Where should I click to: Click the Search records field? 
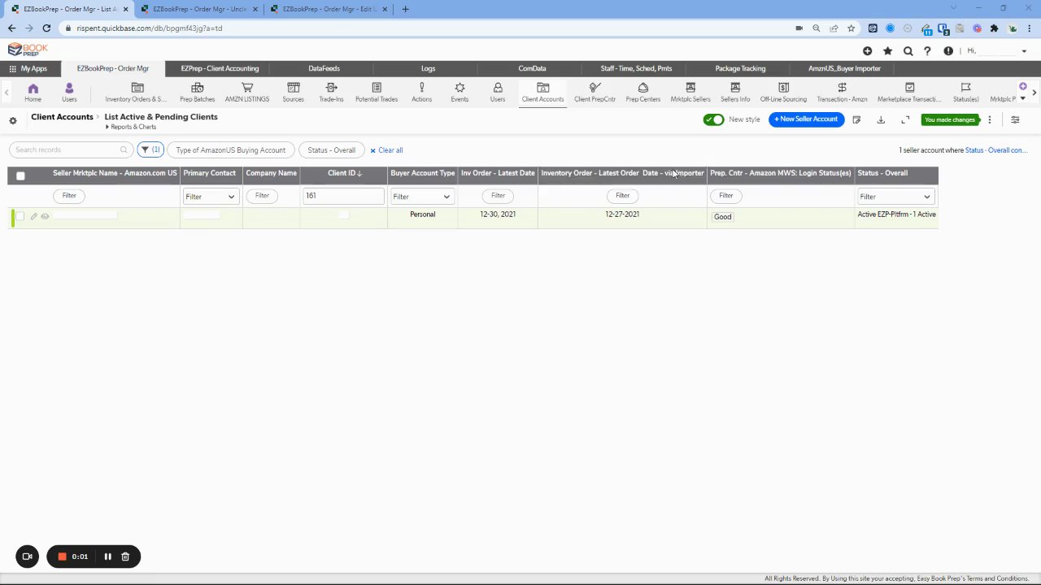coord(70,149)
